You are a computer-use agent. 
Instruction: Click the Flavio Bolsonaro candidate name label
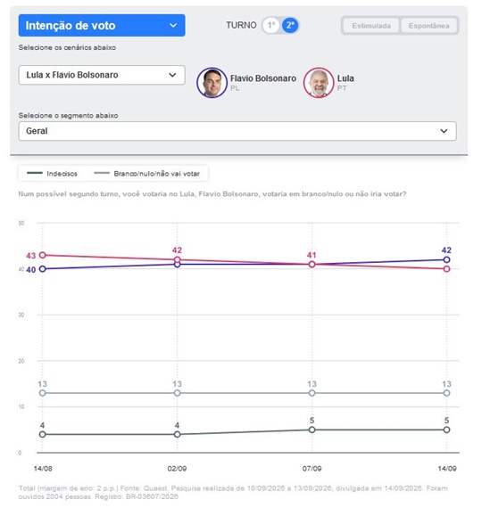(x=263, y=78)
